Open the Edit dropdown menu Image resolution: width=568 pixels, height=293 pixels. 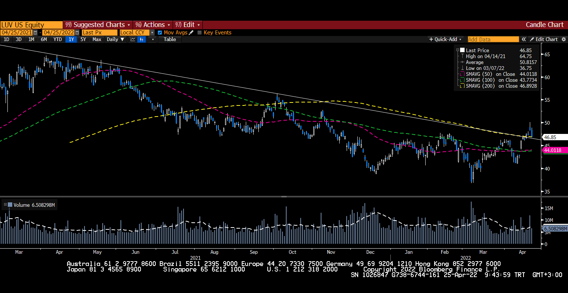click(x=188, y=25)
